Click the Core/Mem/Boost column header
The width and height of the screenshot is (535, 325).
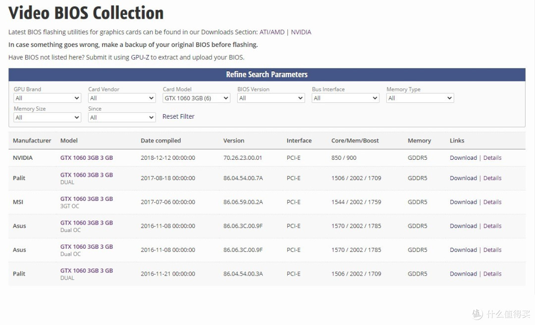(355, 140)
